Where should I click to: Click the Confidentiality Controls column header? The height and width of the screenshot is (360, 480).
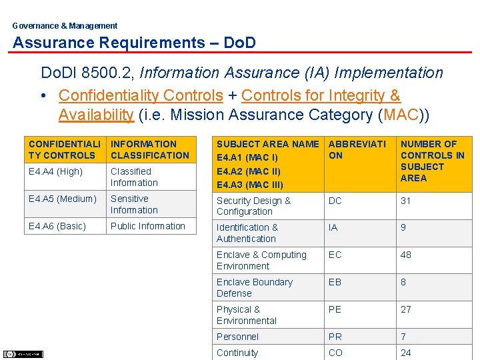point(65,150)
